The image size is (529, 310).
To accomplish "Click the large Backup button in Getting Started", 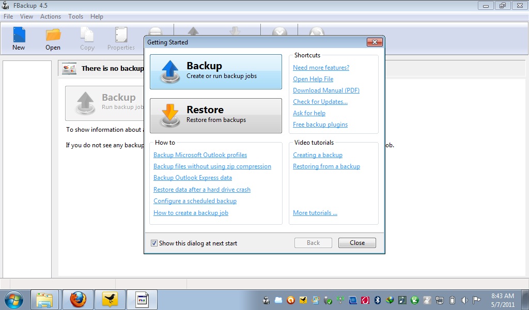I will [x=216, y=71].
